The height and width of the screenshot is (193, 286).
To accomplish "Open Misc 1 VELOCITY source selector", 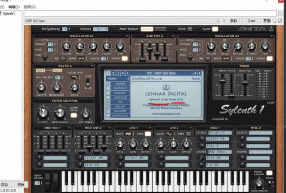I will tap(220, 133).
